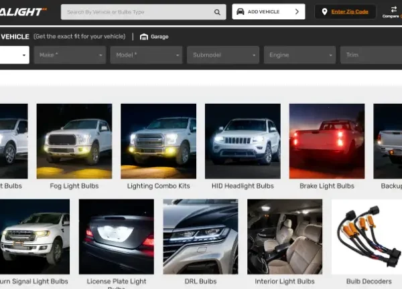Open the License Plate Light Bulbs image

[117, 237]
